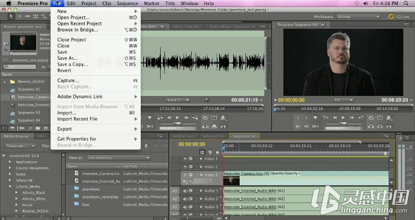
Task: Play the Program monitor
Action: [343, 118]
